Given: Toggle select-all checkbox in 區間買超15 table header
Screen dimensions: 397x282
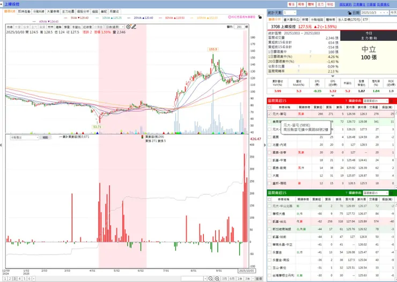Looking at the screenshot, I should [269, 107].
